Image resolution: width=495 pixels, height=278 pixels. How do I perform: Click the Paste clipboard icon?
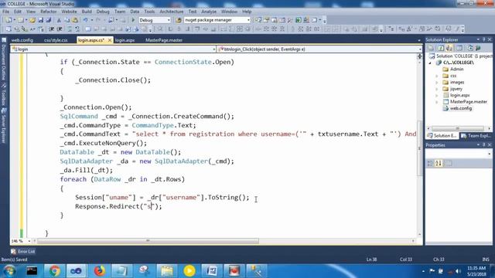point(75,20)
